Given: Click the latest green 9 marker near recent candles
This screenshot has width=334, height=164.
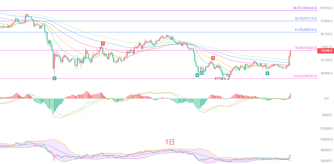Looking at the screenshot, I should [267, 74].
